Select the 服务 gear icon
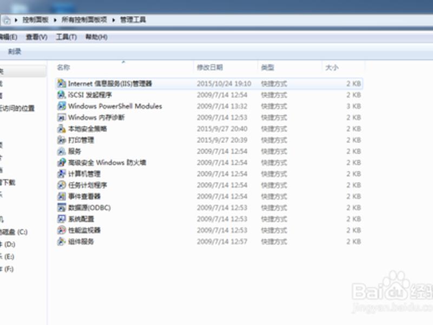Screen dimensions: 433x325 61,151
